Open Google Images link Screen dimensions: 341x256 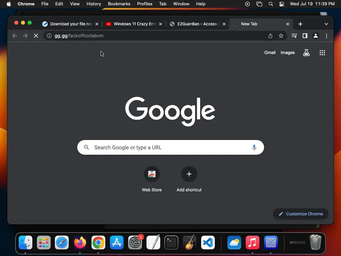pyautogui.click(x=287, y=52)
